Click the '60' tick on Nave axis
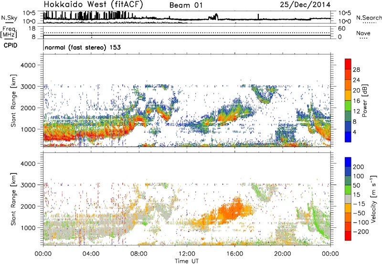 [341, 29]
